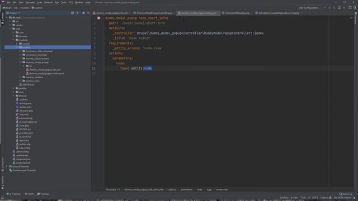Select robots.txt in project tree

pos(23,140)
